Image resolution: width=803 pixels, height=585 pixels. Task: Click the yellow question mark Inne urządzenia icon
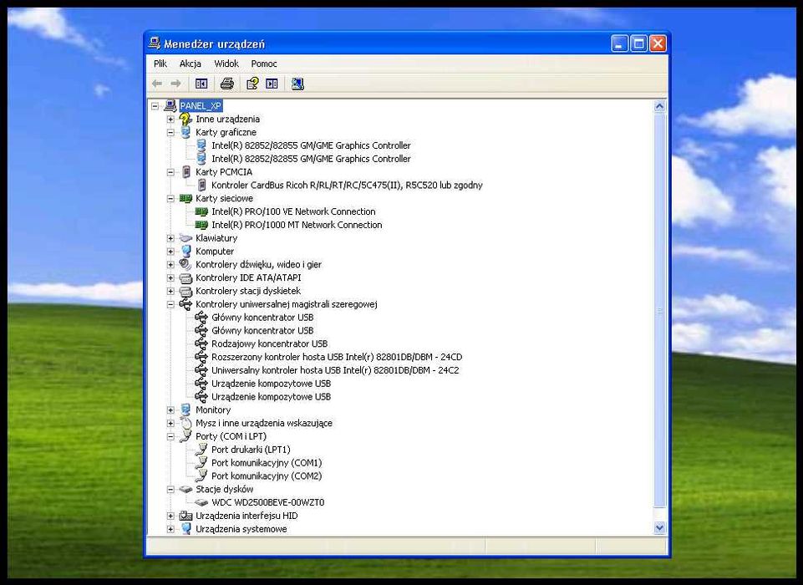[186, 119]
